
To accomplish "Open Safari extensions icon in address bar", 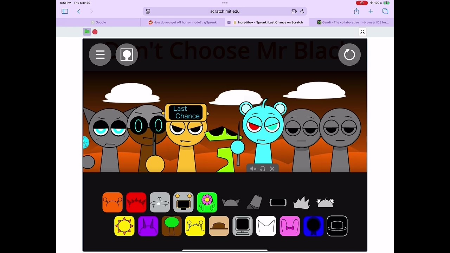I will click(x=294, y=11).
